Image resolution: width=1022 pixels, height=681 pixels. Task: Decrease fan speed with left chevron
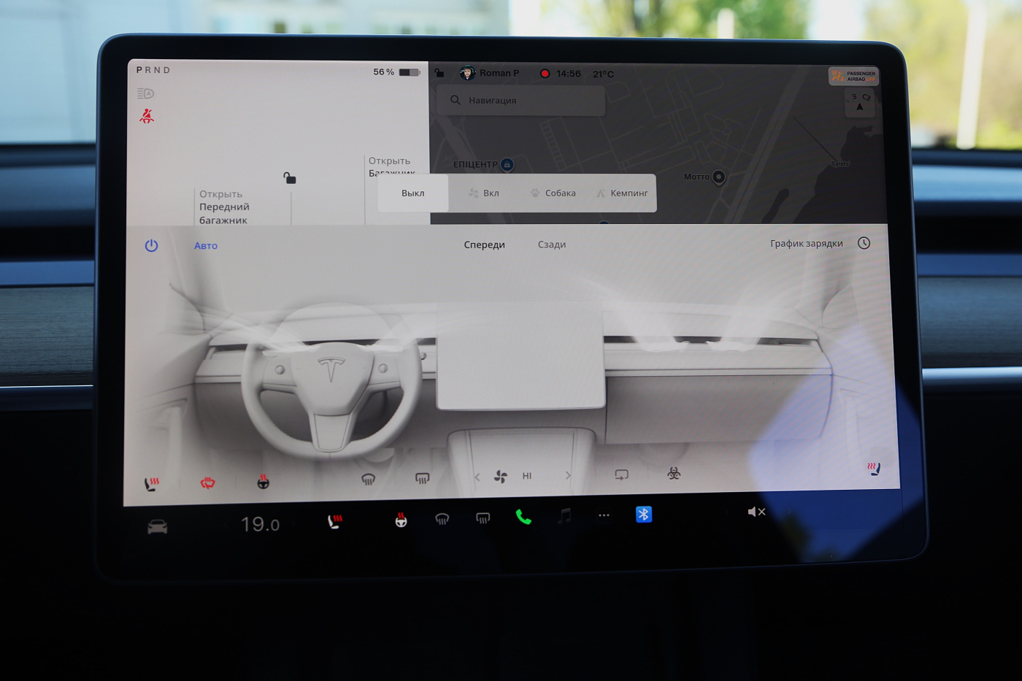pyautogui.click(x=477, y=477)
